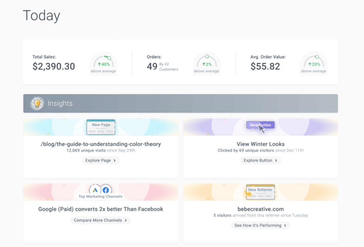
Task: Expand the Compare More Channels chevron
Action: coord(127,220)
